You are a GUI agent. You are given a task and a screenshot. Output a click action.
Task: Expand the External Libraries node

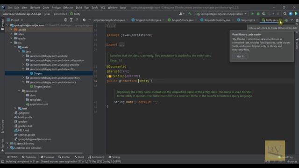pyautogui.click(x=7, y=143)
